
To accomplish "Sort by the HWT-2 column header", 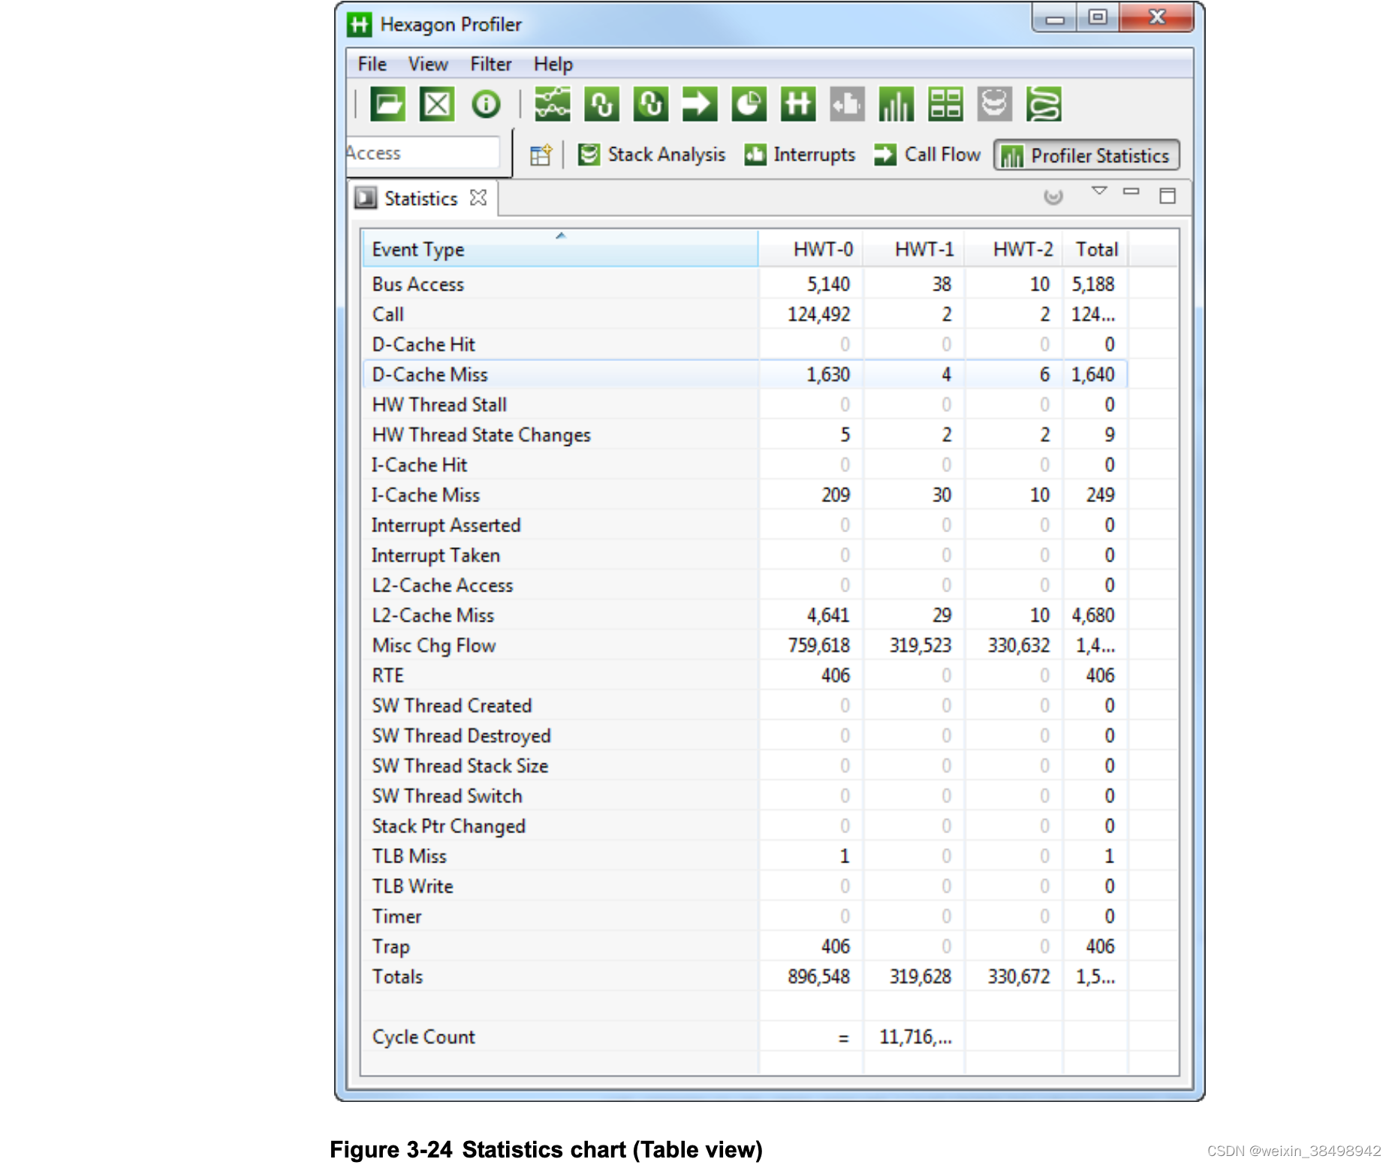I will tap(1014, 249).
